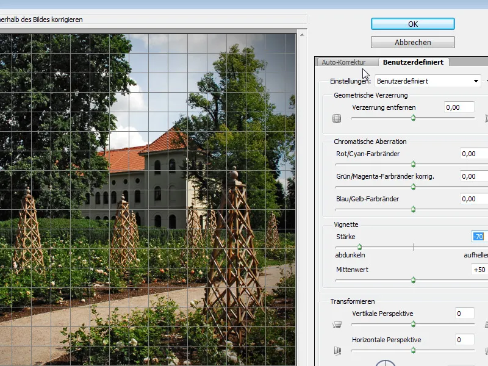Click the Verzerrung entfernen slider handle
The height and width of the screenshot is (366, 488).
pos(414,118)
